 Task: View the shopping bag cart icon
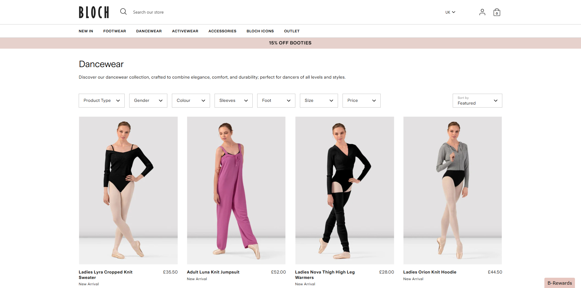tap(497, 12)
